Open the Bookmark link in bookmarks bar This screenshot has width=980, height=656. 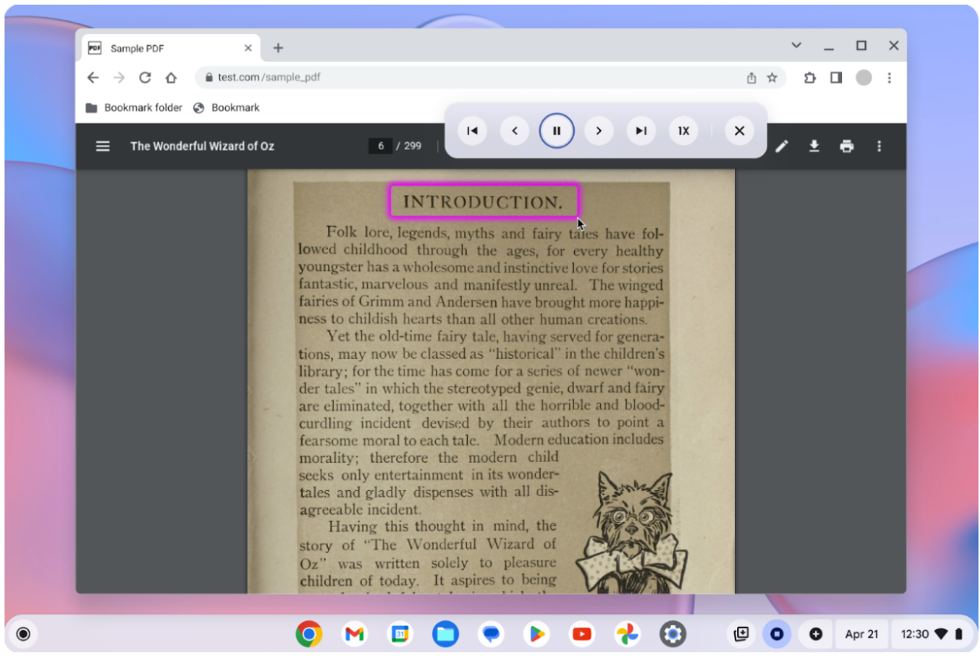click(227, 108)
